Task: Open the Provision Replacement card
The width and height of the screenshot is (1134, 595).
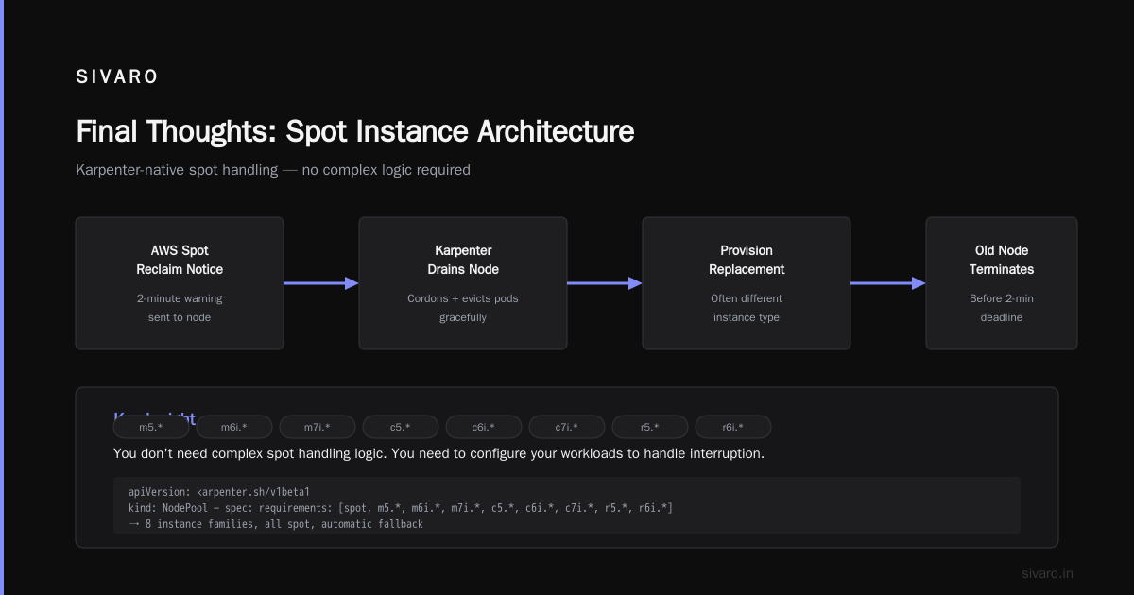Action: 747,283
